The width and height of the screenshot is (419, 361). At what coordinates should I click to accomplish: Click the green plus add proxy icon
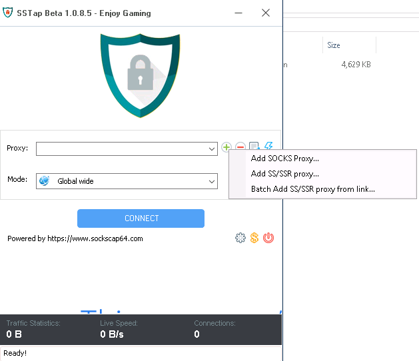click(226, 147)
